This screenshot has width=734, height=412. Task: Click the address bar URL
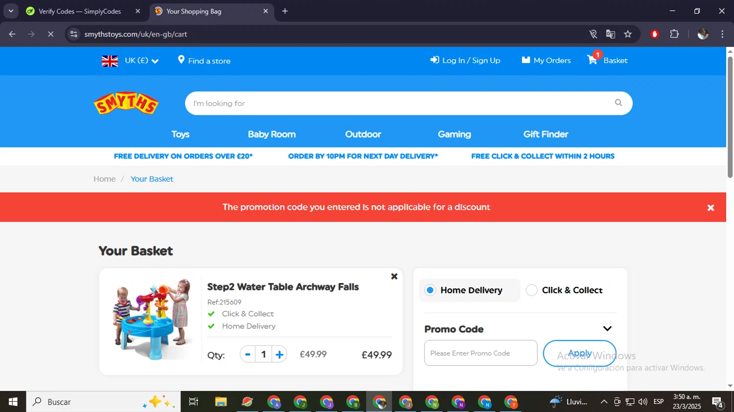pyautogui.click(x=136, y=34)
